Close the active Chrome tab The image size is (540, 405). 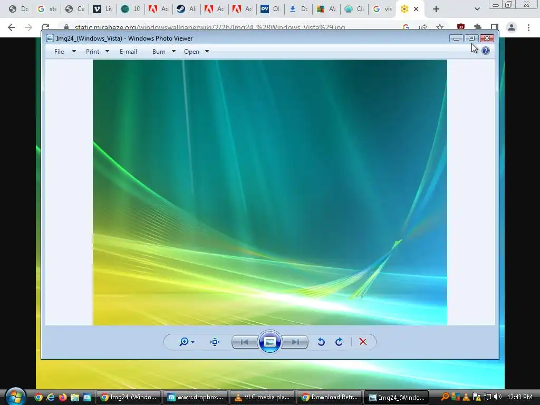tap(416, 9)
